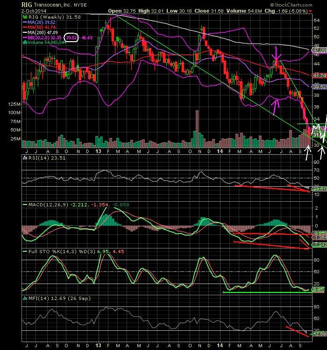
Task: Click the volume bars icon in legend
Action: [x=25, y=42]
